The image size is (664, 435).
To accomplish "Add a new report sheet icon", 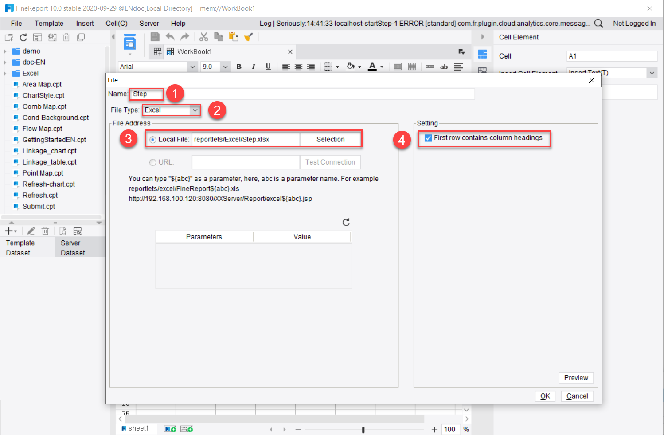I will (170, 429).
